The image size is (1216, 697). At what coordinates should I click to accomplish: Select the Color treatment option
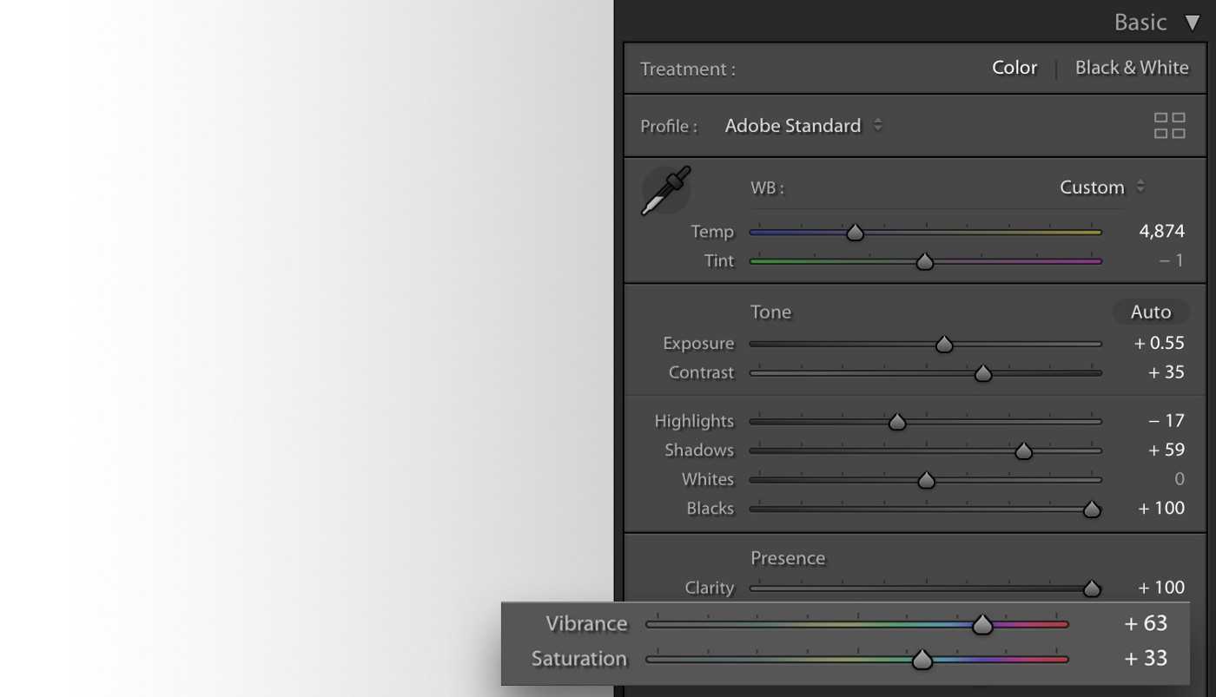tap(1014, 68)
